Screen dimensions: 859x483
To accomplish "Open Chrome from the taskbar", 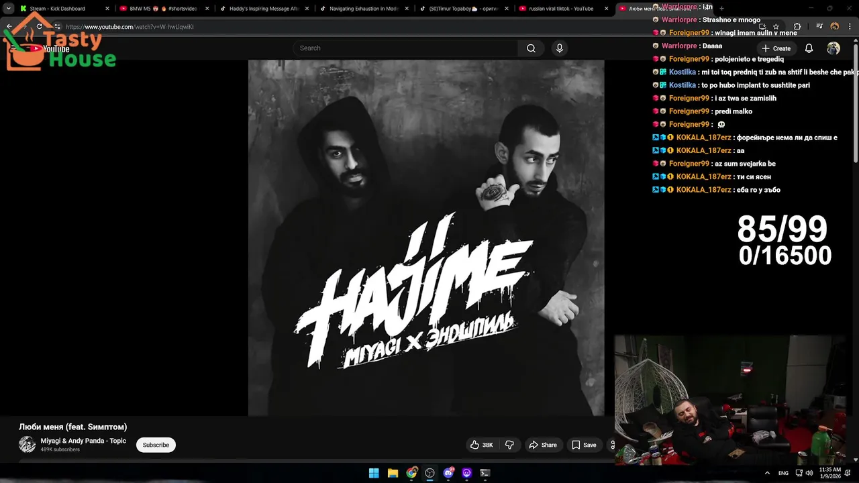I will pyautogui.click(x=411, y=473).
